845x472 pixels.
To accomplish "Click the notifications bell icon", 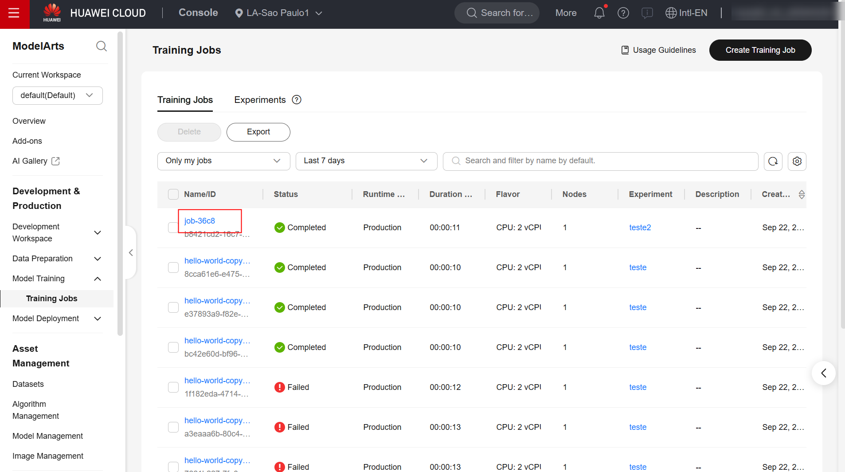I will 599,13.
